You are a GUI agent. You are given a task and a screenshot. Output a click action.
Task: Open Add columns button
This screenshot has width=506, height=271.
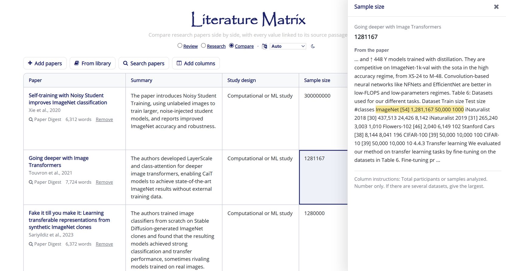pos(196,63)
